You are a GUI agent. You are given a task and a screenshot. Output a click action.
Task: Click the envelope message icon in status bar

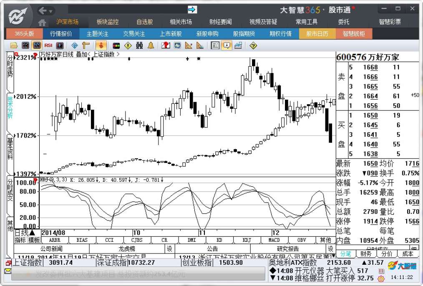8,271
